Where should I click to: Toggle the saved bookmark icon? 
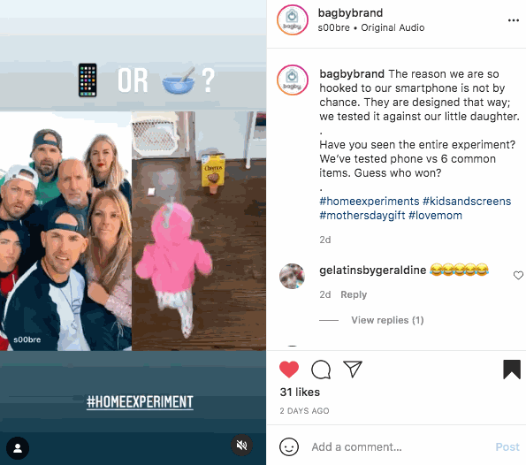(x=512, y=370)
